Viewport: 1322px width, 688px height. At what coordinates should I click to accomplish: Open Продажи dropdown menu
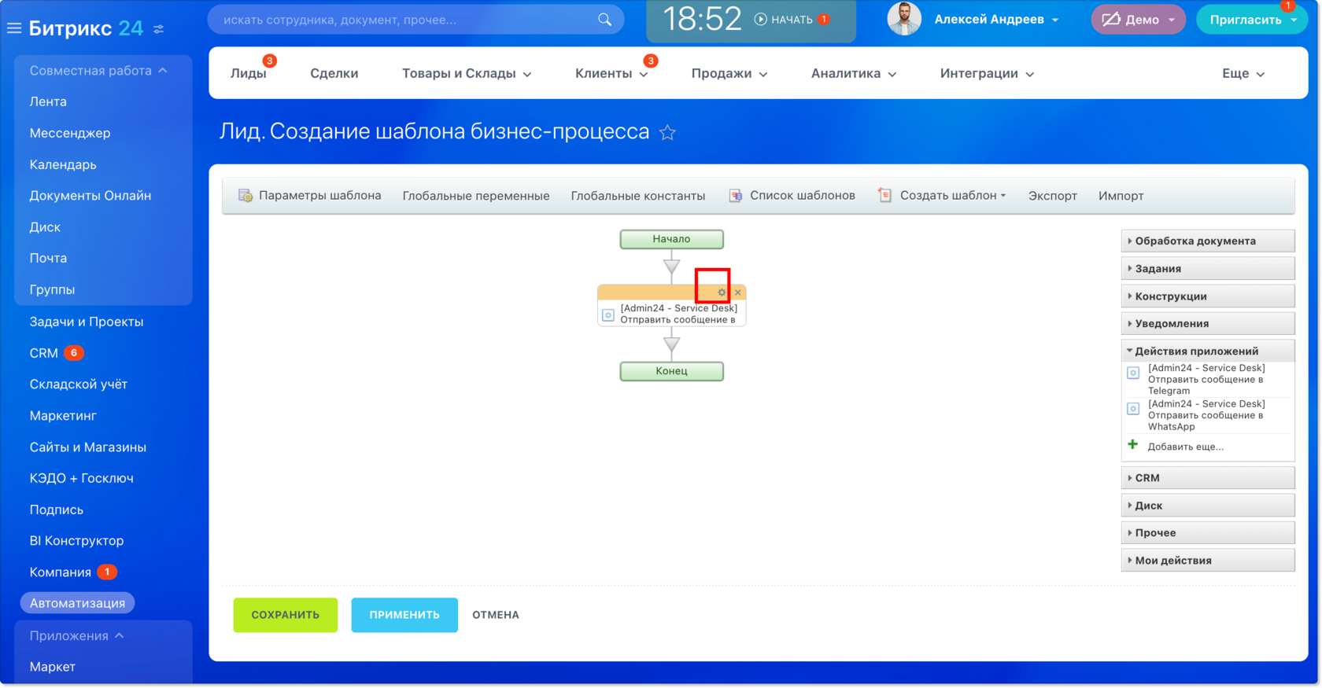pos(729,74)
